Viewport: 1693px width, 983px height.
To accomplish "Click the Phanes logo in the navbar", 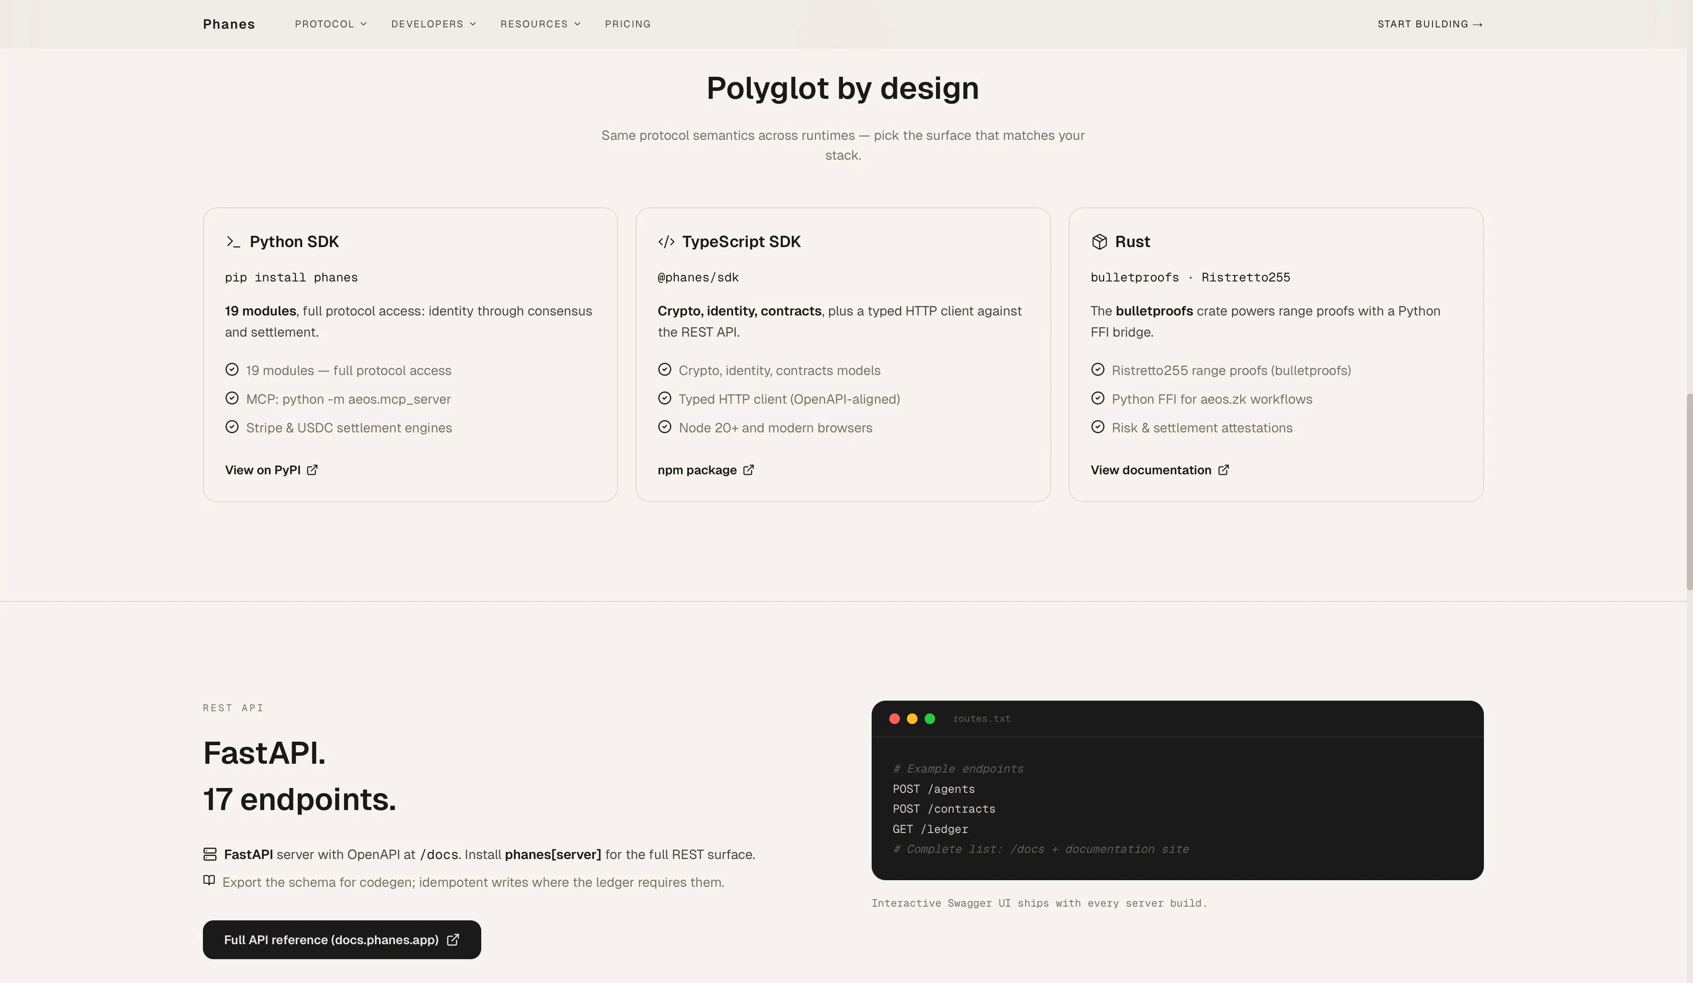I will pyautogui.click(x=228, y=24).
